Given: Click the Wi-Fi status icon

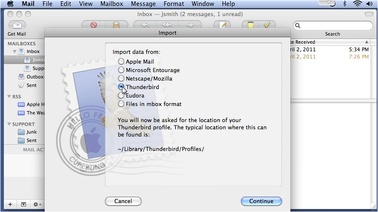Looking at the screenshot, I should 357,4.
